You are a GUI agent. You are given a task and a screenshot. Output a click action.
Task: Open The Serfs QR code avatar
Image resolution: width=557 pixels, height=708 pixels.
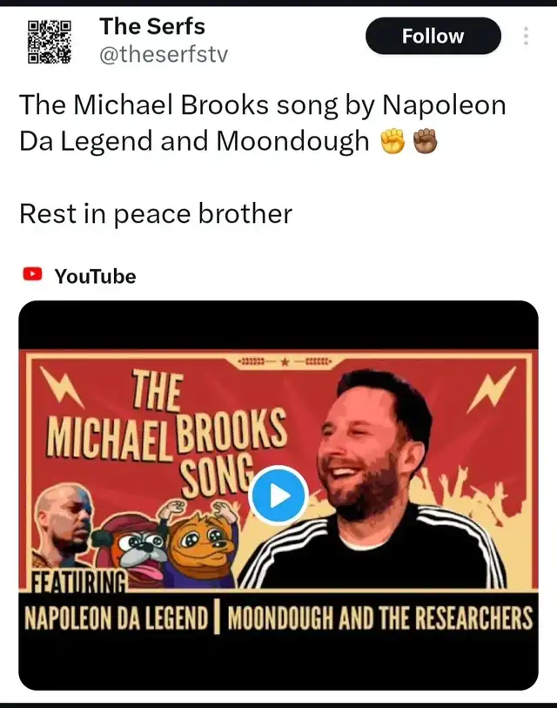click(x=50, y=42)
